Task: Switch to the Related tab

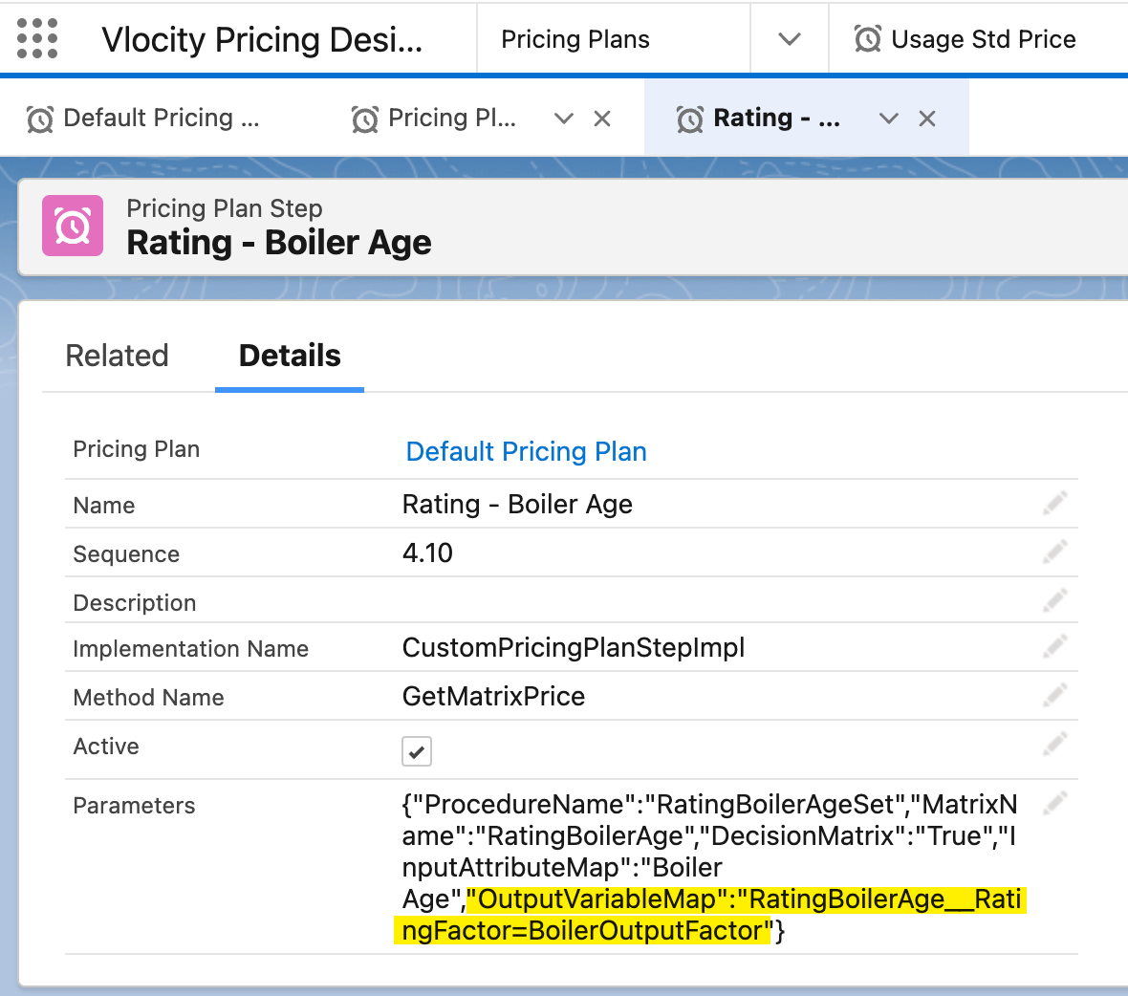Action: [x=118, y=356]
